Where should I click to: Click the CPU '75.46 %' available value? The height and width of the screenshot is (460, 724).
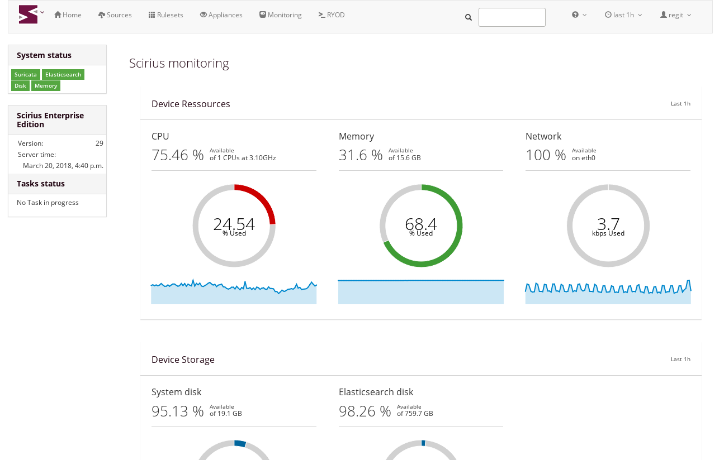(x=178, y=155)
